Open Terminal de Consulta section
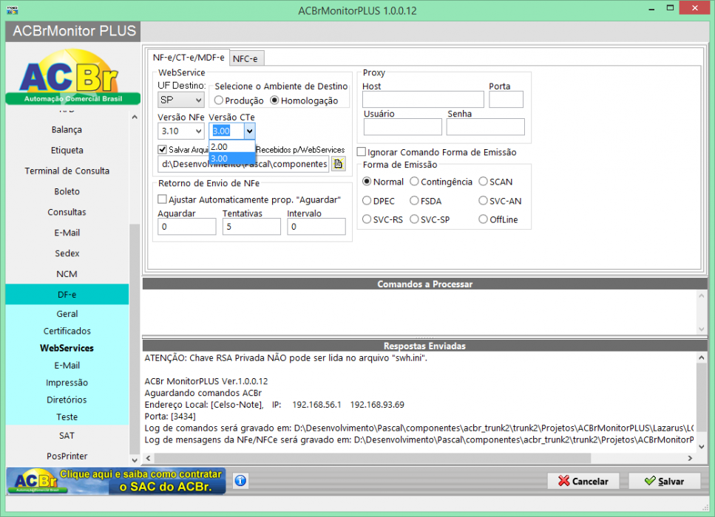Image resolution: width=715 pixels, height=517 pixels. [x=67, y=171]
